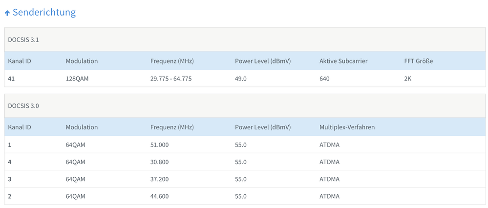Click the 128QAM modulation cell
This screenshot has width=488, height=208.
tap(77, 79)
